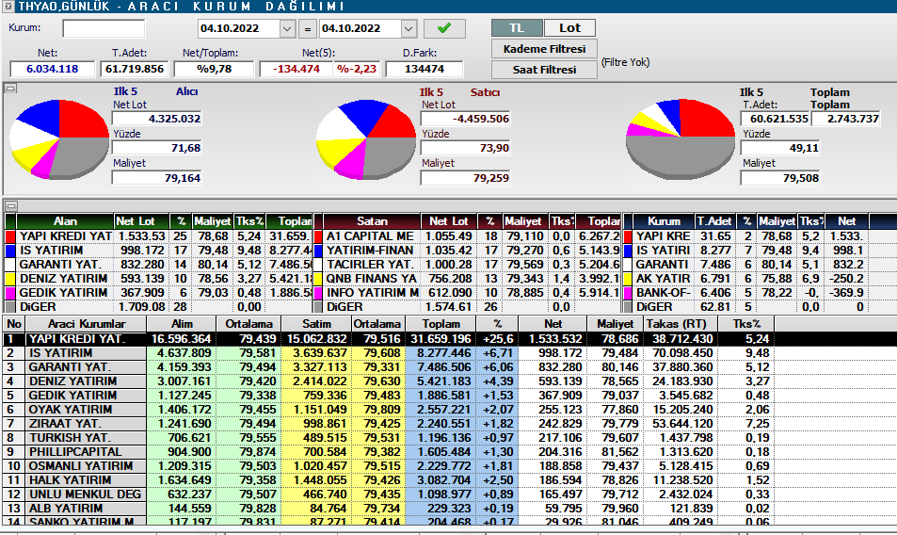897x535 pixels.
Task: Select ZIRAAT YAT. row
Action: (448, 424)
